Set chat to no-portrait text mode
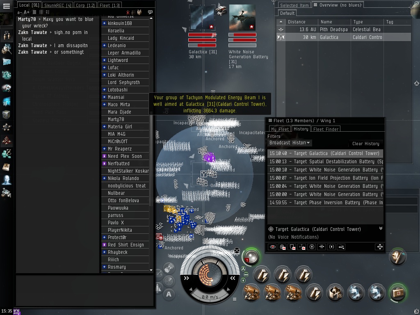The image size is (420, 315). [34, 12]
